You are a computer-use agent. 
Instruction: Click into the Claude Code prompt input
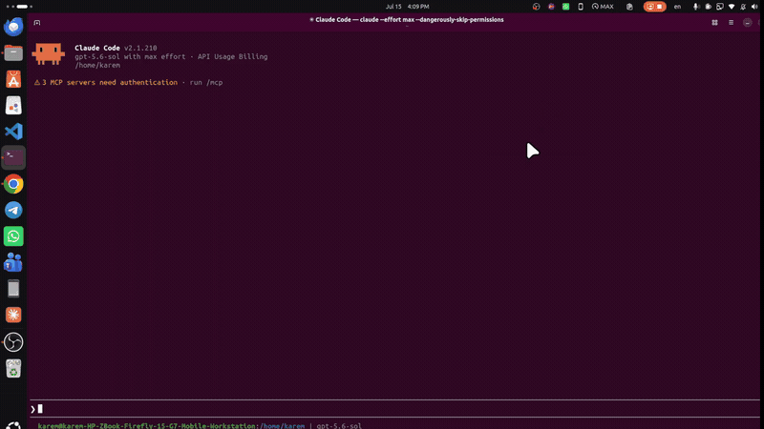pos(393,409)
